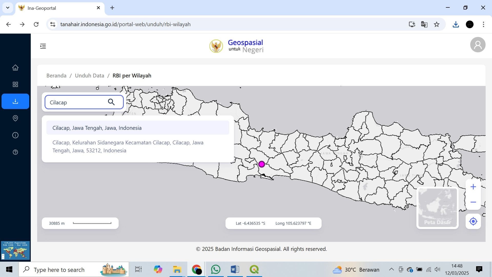Open Microsoft Word from the taskbar
This screenshot has height=277, width=492.
235,269
